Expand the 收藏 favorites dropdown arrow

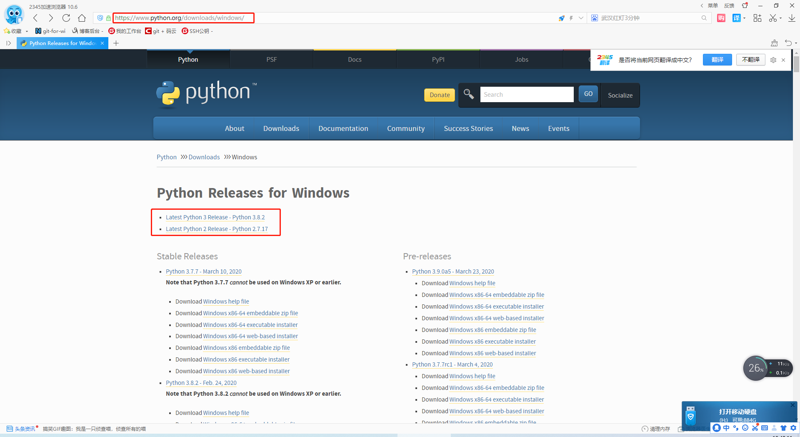pyautogui.click(x=27, y=31)
